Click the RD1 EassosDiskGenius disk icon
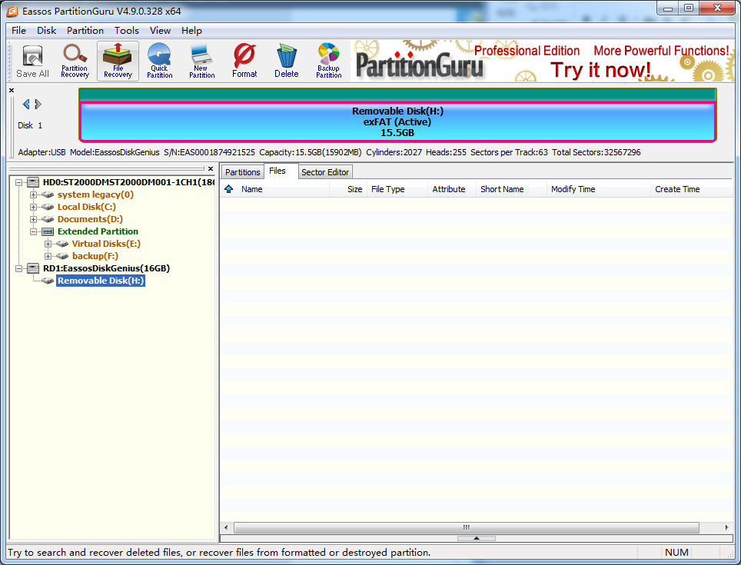Viewport: 741px width, 565px height. (x=33, y=268)
